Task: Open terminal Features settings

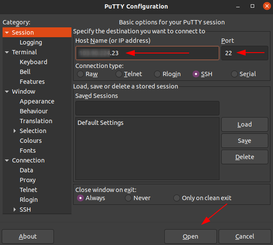Action: coord(32,82)
